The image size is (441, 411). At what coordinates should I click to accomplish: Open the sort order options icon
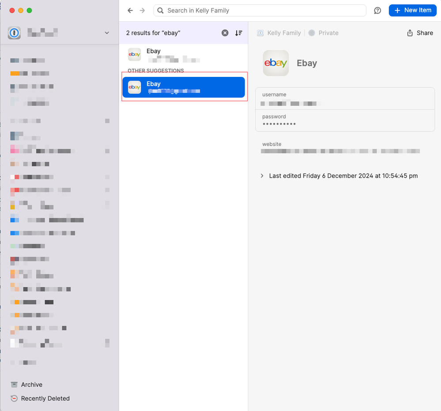[x=238, y=33]
